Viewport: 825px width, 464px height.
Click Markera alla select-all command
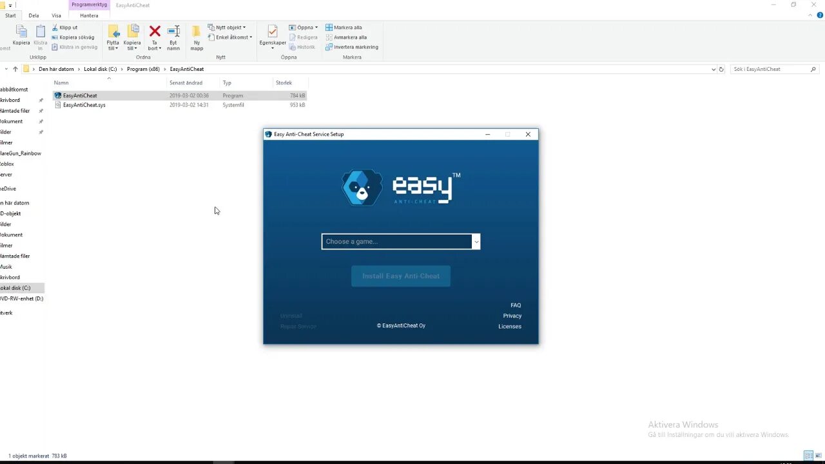coord(344,28)
